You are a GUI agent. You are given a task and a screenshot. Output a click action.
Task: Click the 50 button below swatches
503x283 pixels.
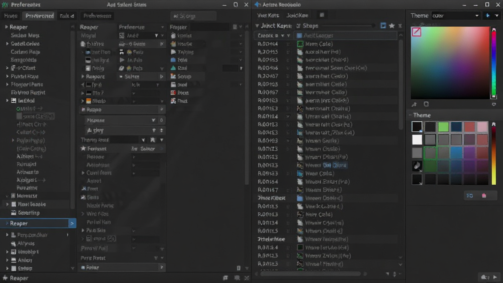pyautogui.click(x=470, y=196)
